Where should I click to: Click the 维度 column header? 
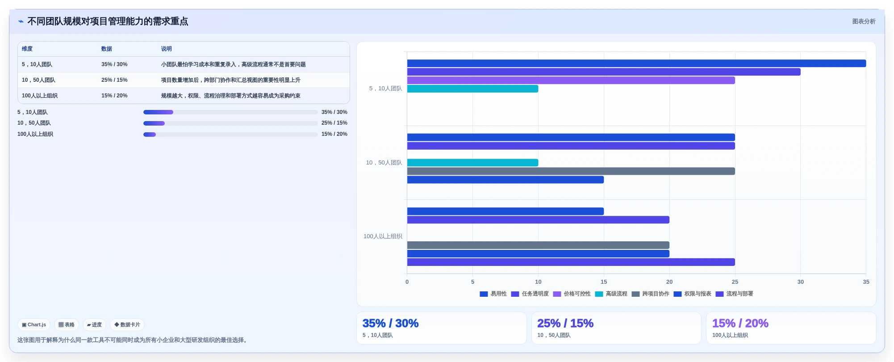click(x=27, y=49)
